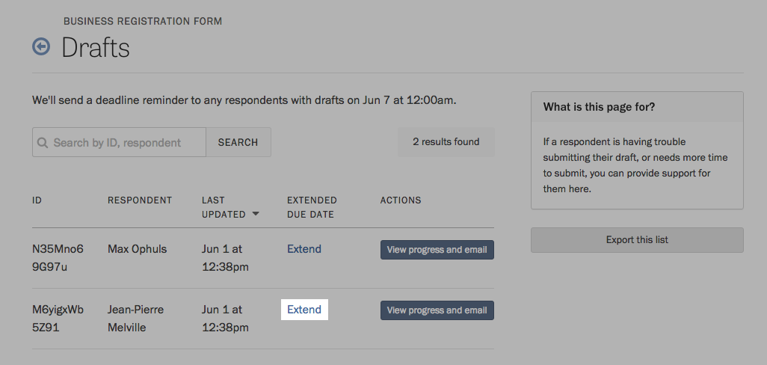The width and height of the screenshot is (767, 365).
Task: Extend due date for Max Ophuls
Action: click(x=304, y=249)
